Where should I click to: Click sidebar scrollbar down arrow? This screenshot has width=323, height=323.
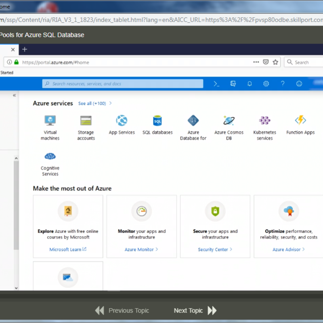pyautogui.click(x=16, y=288)
